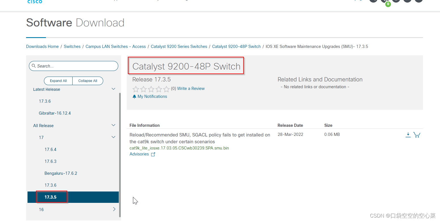Rate the release with the fifth star

pos(166,89)
